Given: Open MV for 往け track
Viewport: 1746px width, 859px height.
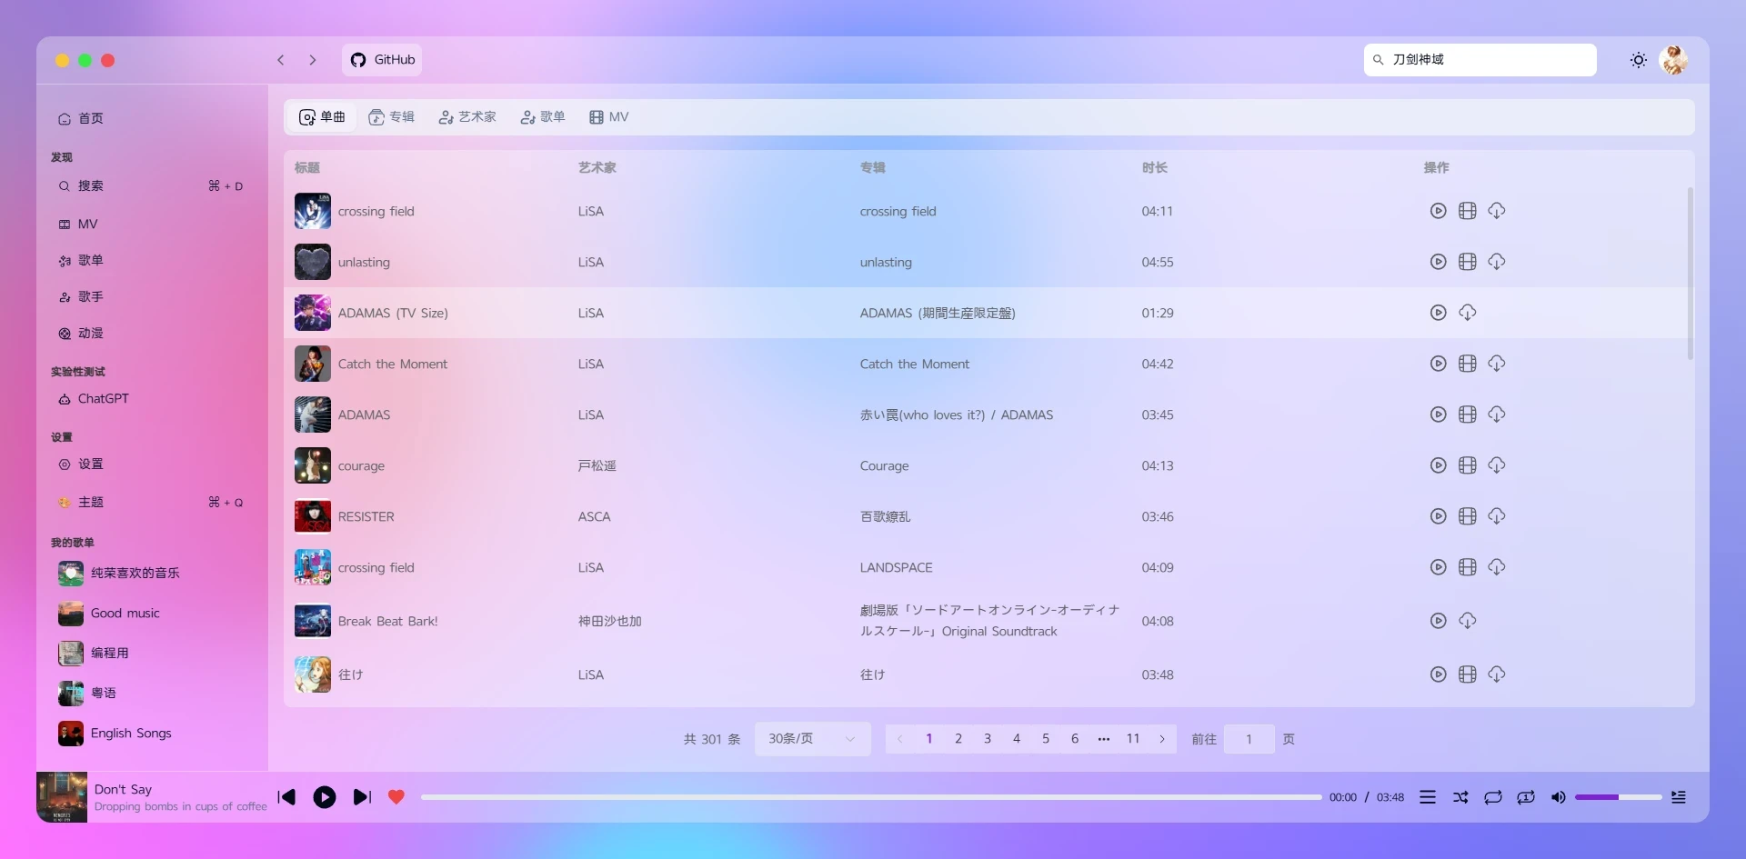Looking at the screenshot, I should click(1467, 674).
